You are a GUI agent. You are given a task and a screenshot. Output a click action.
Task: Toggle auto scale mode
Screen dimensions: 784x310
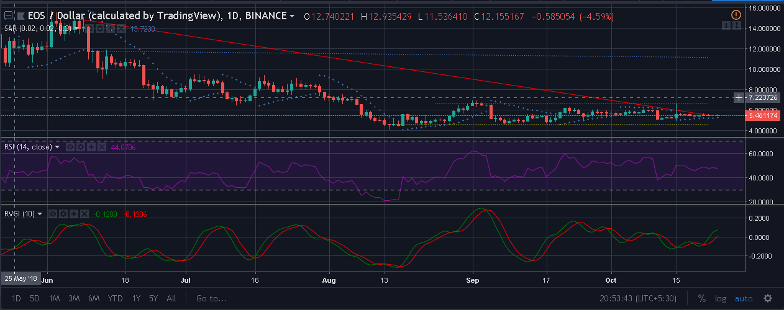[744, 298]
